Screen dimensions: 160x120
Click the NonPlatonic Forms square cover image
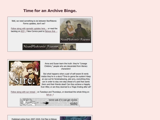[76, 31]
